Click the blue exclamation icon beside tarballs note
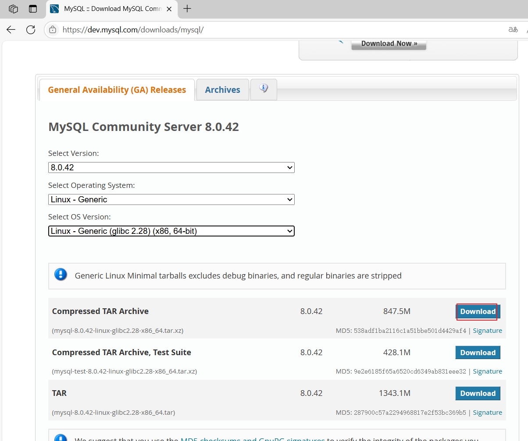The image size is (528, 441). click(x=61, y=275)
